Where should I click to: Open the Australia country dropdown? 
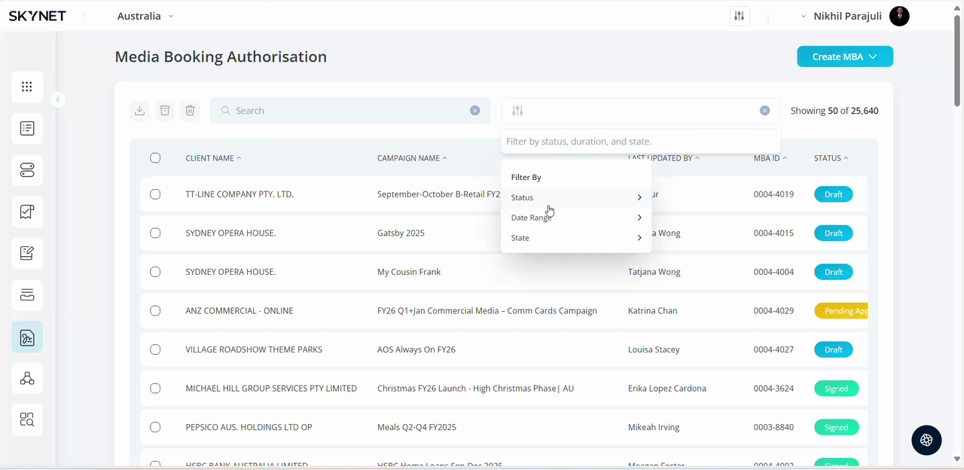point(145,16)
